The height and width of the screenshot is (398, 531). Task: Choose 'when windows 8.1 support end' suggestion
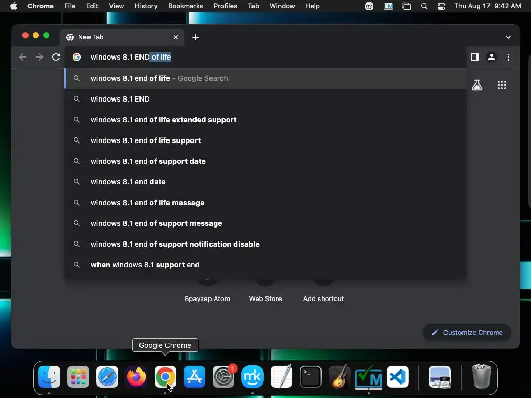[266, 265]
